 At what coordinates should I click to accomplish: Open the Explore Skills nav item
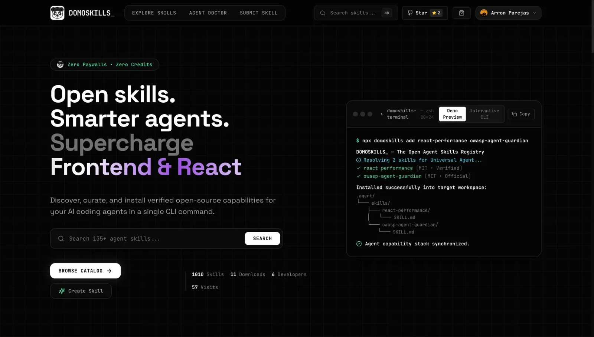pos(154,13)
